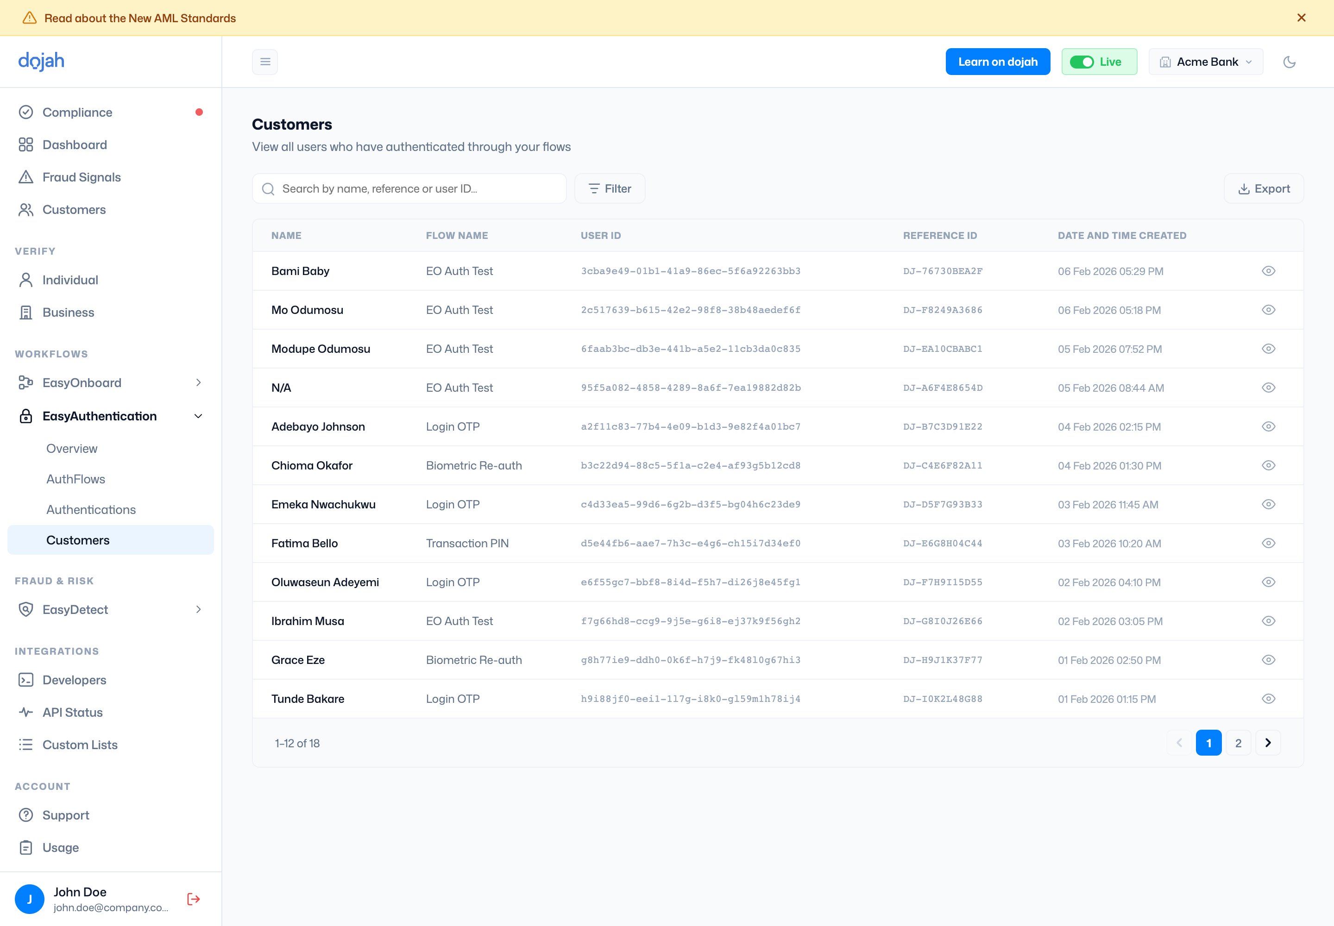1334x926 pixels.
Task: Open Authentications submenu item
Action: 91,509
